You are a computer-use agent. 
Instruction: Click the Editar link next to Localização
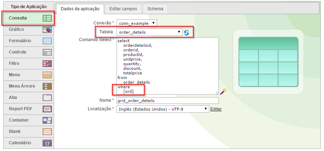pos(216,109)
